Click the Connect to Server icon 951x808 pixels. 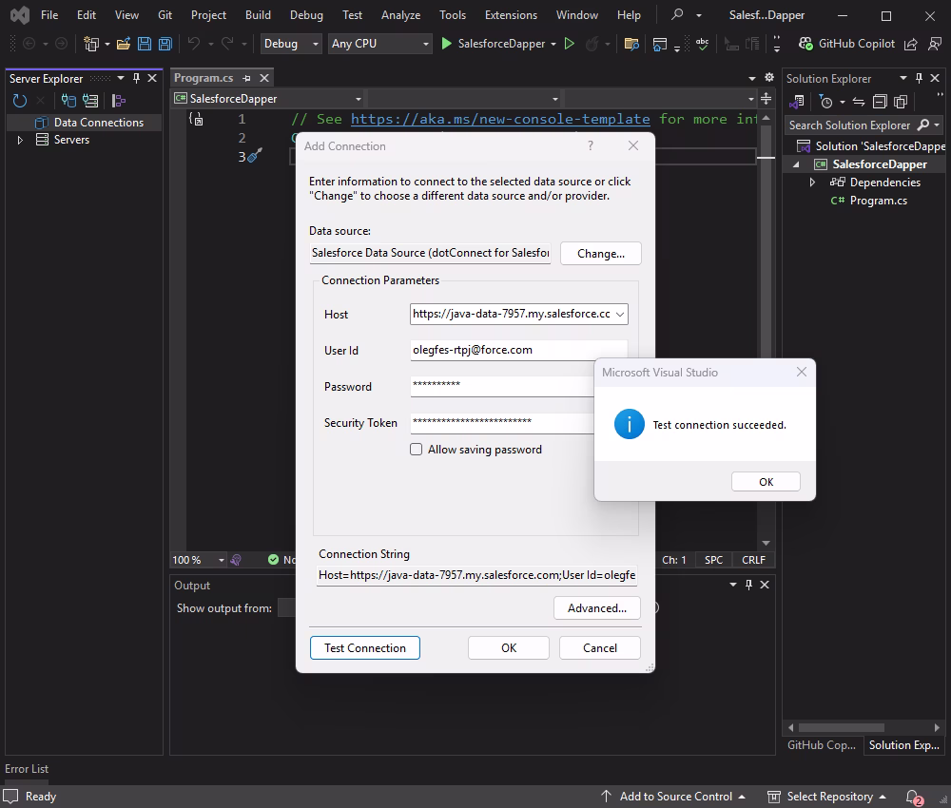point(89,101)
